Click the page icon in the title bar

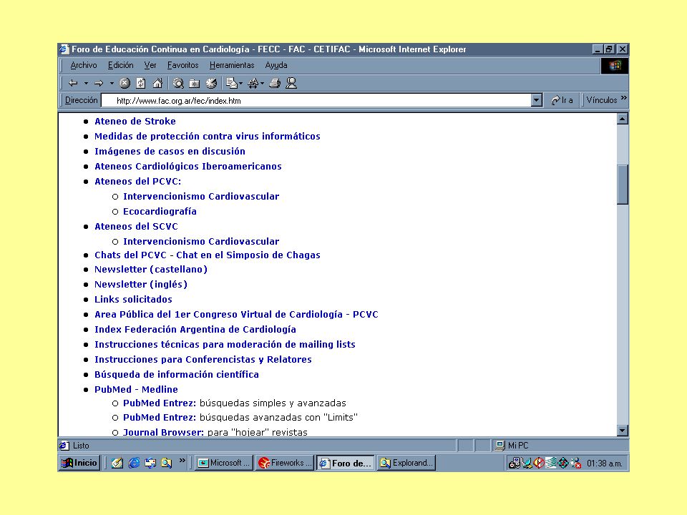point(64,49)
